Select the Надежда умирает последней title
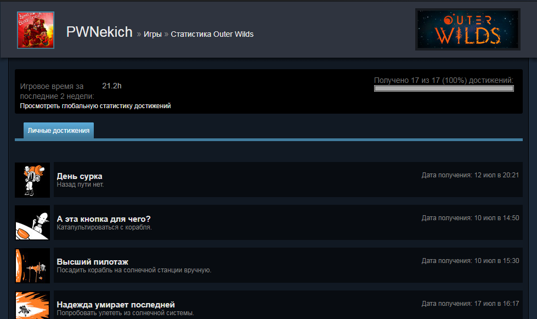 pyautogui.click(x=116, y=305)
